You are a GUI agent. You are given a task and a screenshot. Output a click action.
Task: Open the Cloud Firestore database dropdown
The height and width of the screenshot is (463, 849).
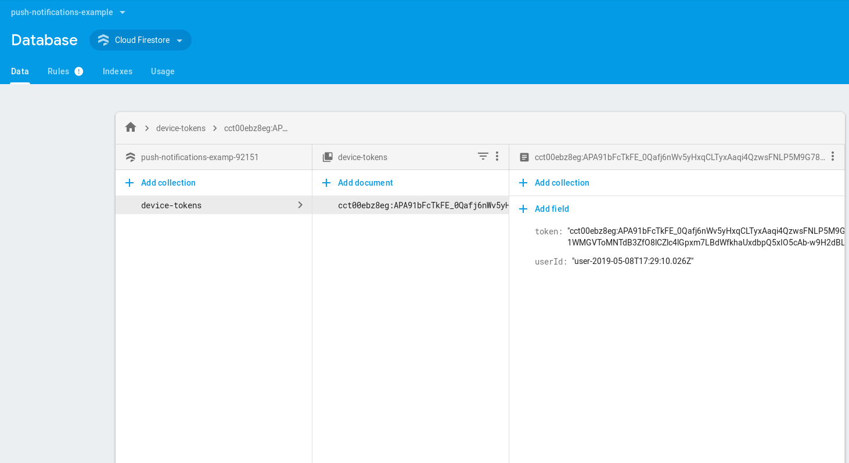(140, 39)
